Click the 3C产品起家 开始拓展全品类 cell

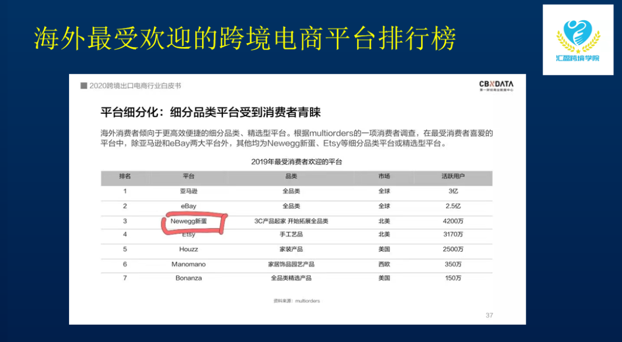(x=291, y=221)
